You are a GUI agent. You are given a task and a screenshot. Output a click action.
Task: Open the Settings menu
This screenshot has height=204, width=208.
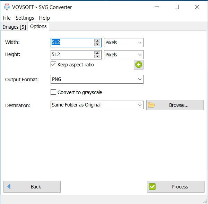(x=25, y=18)
